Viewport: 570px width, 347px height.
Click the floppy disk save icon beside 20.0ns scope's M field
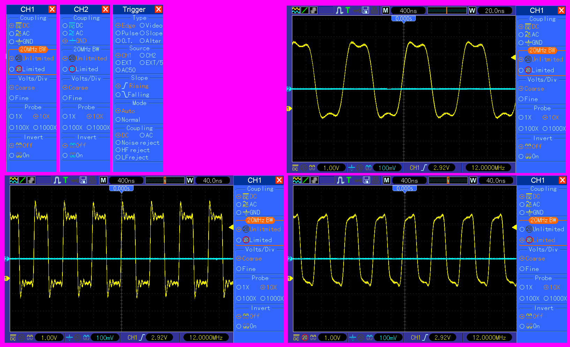[365, 10]
